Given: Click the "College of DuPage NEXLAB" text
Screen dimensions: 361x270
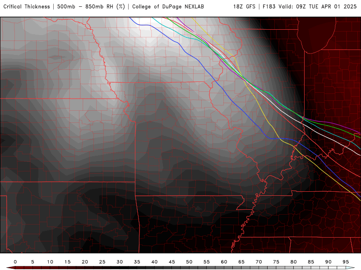Looking at the screenshot, I should [x=168, y=7].
